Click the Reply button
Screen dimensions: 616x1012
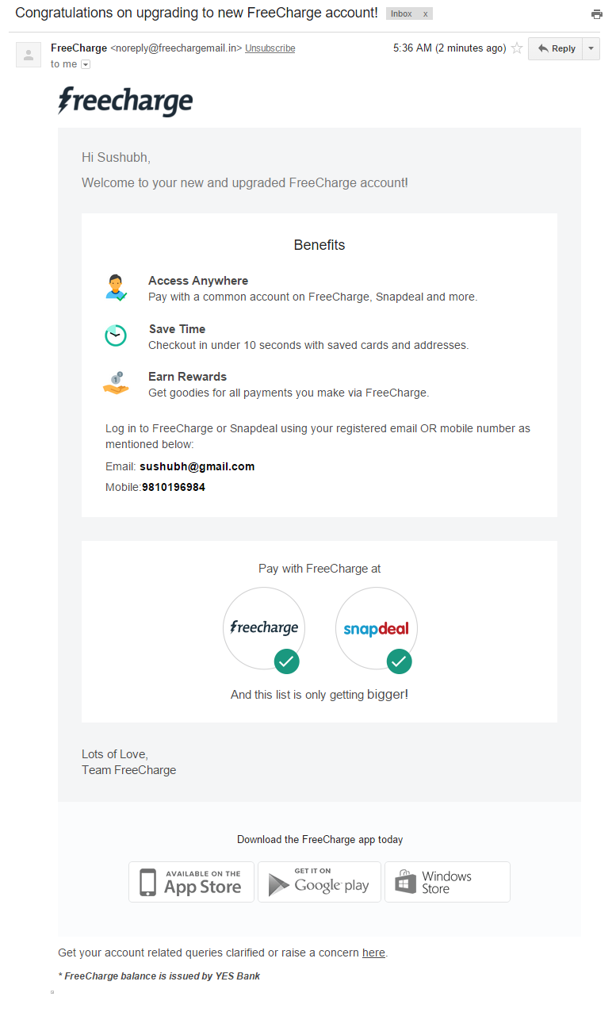point(556,48)
